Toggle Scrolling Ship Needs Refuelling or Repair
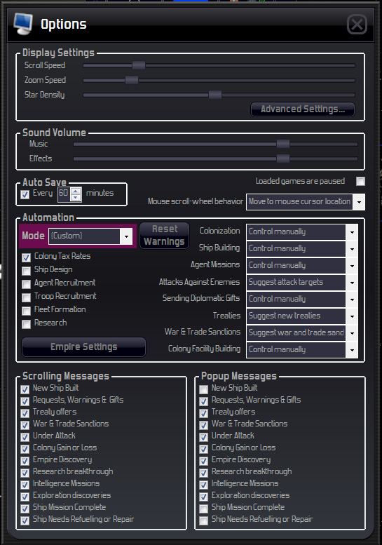 (x=25, y=520)
